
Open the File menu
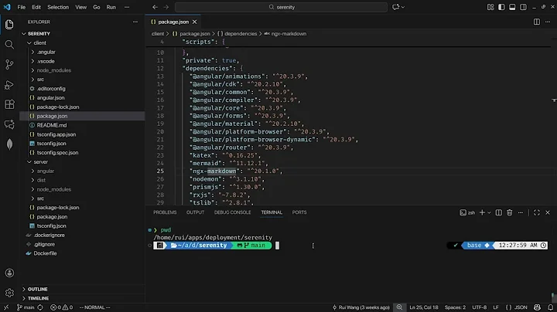22,7
